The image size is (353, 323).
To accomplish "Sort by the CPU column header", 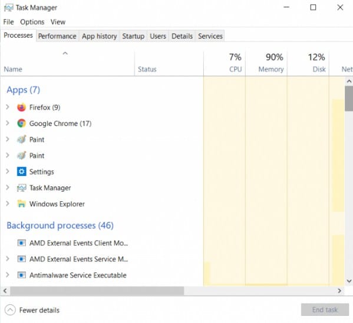I will [225, 64].
